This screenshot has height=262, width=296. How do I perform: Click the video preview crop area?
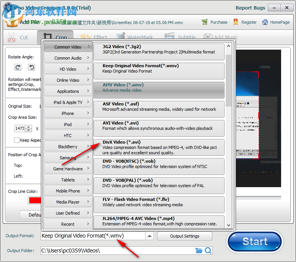247,115
